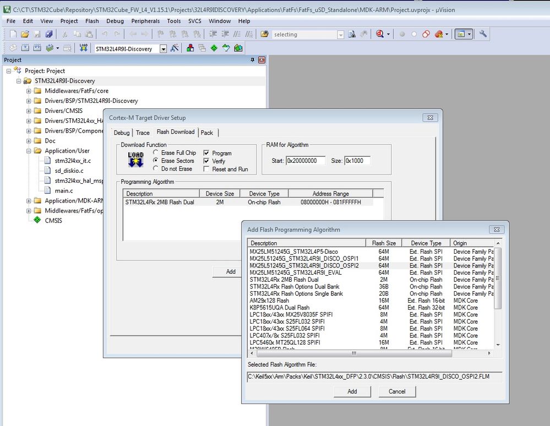Screen dimensions: 550x426
Task: Click the LOAD download-to-flash icon
Action: pyautogui.click(x=84, y=48)
